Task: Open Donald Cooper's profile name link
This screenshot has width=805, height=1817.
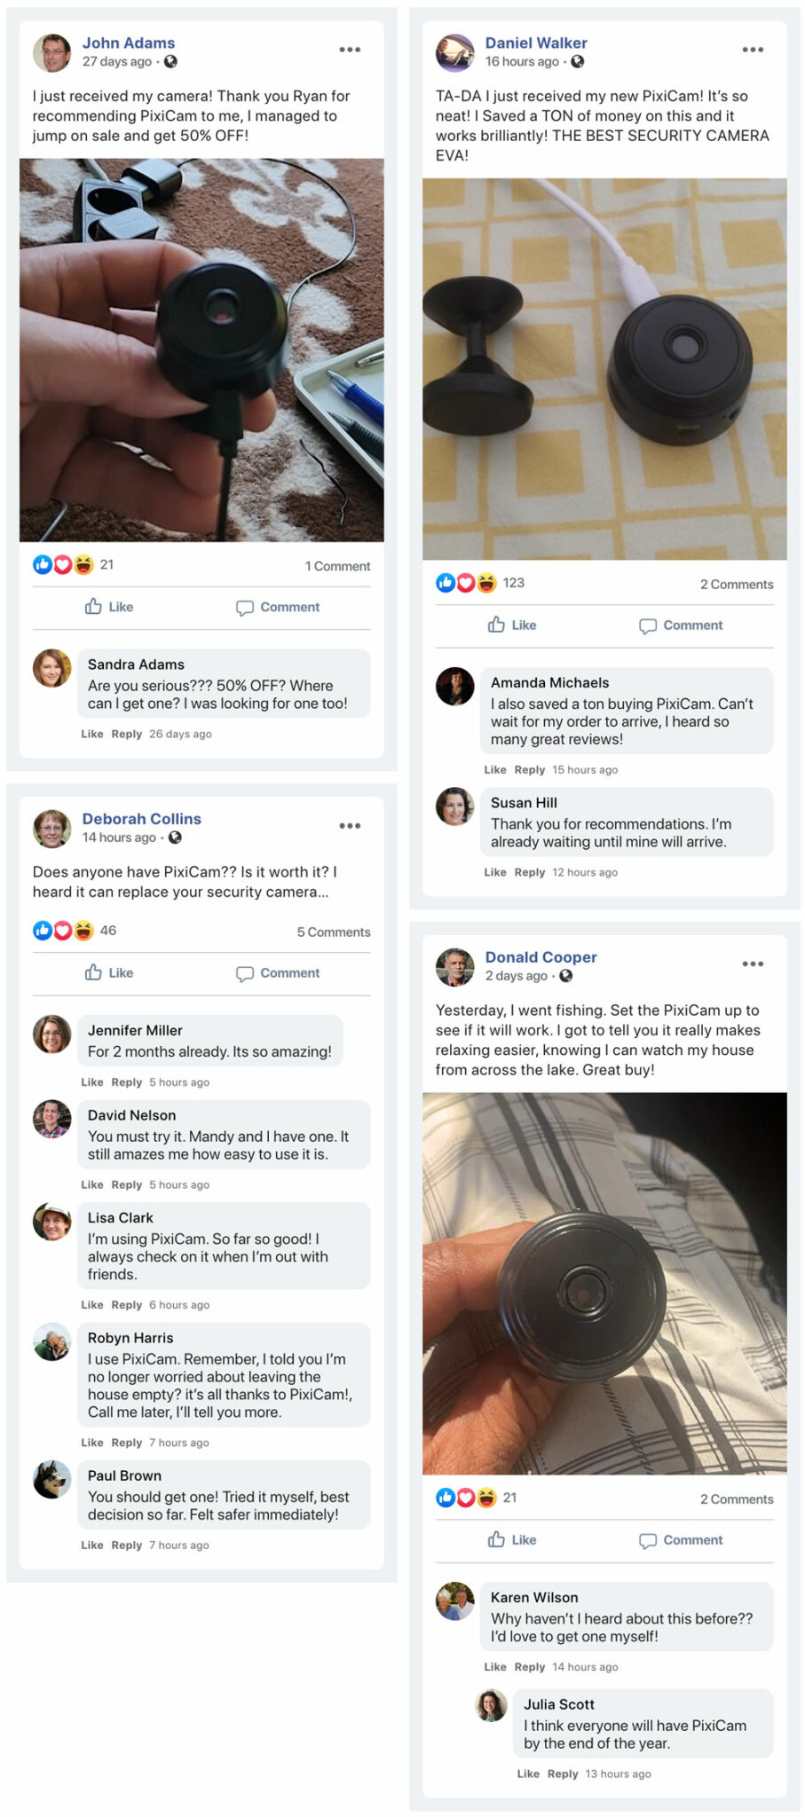Action: point(541,957)
